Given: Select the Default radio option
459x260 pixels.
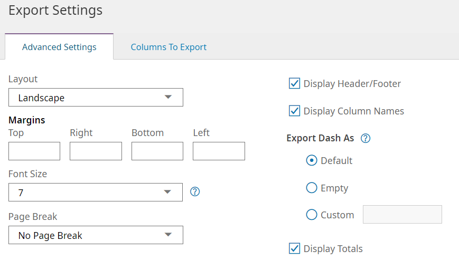Looking at the screenshot, I should point(312,160).
